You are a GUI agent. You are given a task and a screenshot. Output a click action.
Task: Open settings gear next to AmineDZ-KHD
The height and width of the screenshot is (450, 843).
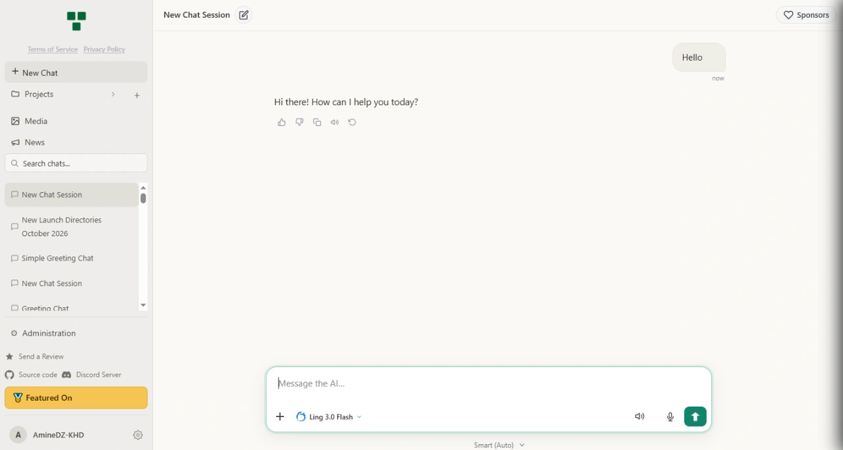[x=138, y=435]
